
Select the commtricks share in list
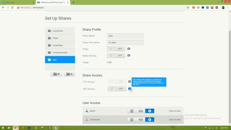[60, 31]
